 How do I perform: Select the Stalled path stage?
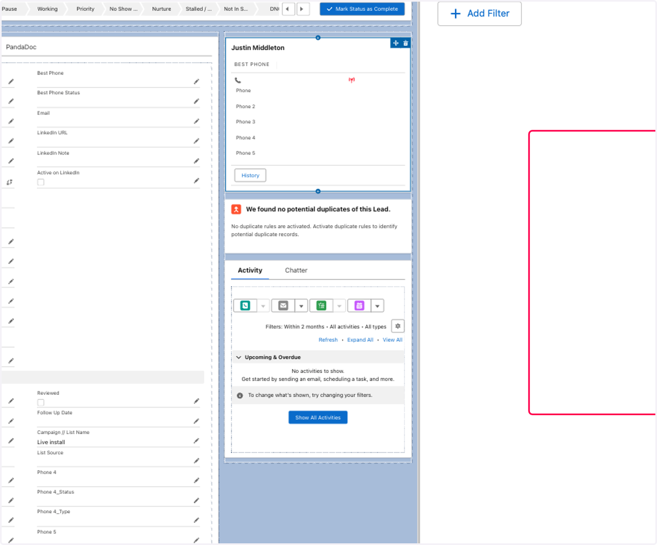(199, 9)
